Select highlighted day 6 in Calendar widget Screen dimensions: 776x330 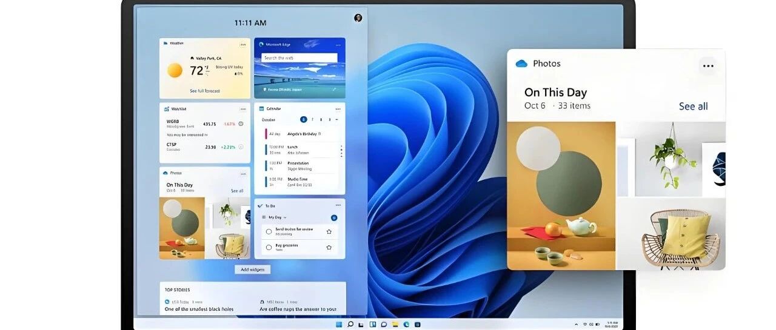click(304, 119)
